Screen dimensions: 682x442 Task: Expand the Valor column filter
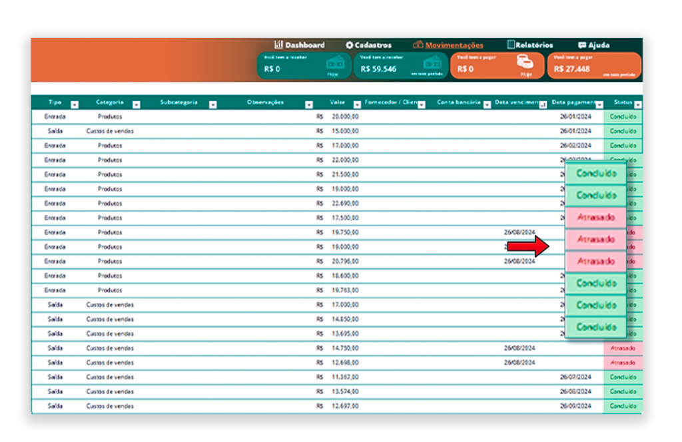[352, 105]
